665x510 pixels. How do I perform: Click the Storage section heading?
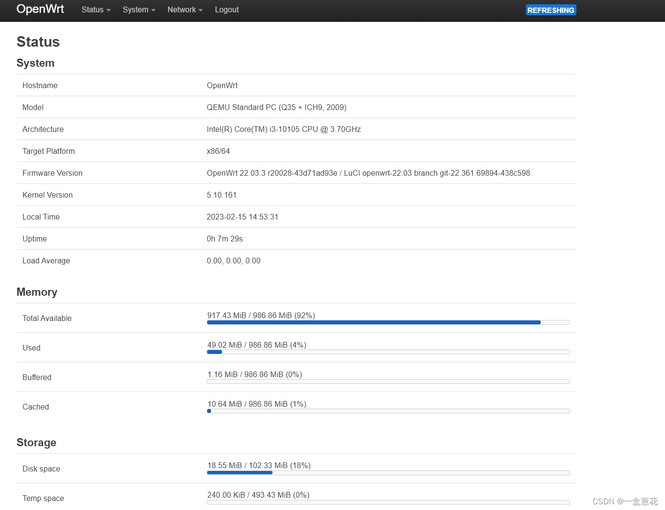click(36, 442)
